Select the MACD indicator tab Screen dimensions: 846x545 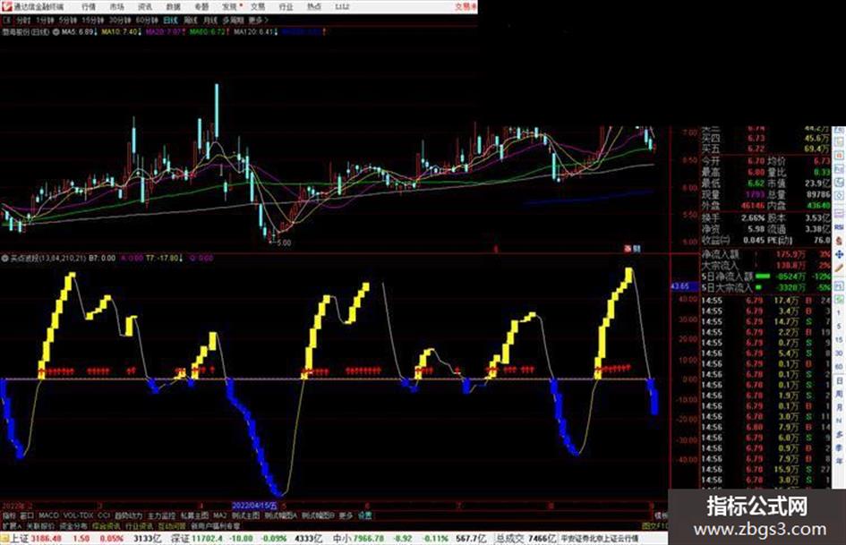tap(48, 515)
